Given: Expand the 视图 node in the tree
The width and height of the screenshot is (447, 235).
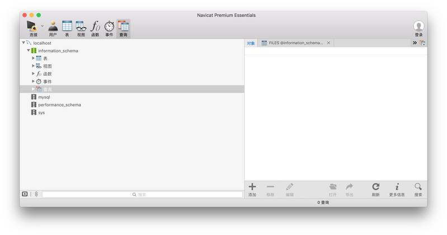Looking at the screenshot, I should (x=33, y=66).
